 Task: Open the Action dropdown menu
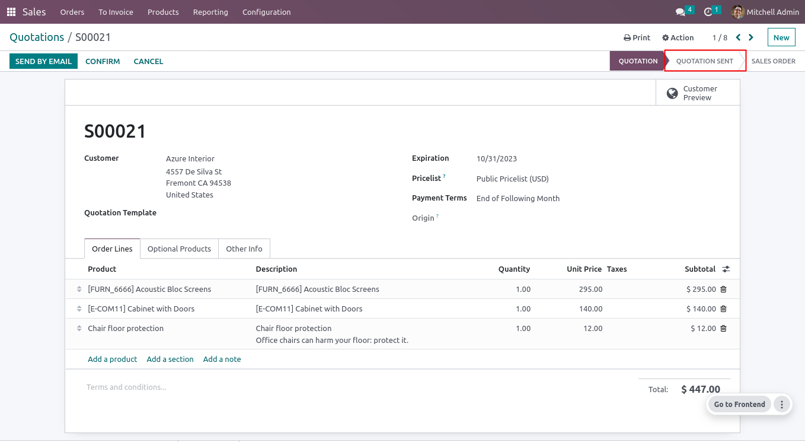click(x=678, y=37)
